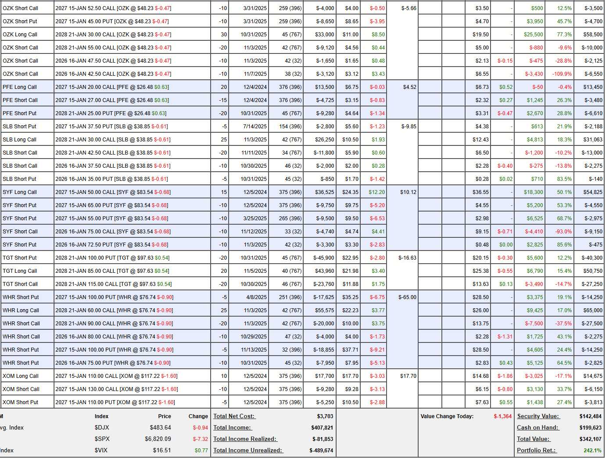Select the Total Income Unrealized link
This screenshot has width=605, height=458.
[x=248, y=451]
